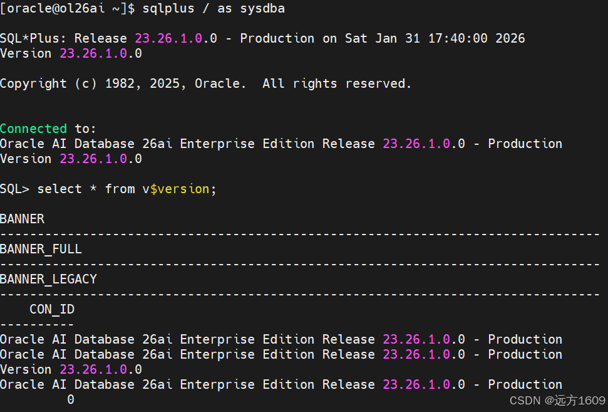The image size is (608, 412).
Task: Click the 'Version 23.26.1.0.0' line under Connected to
Action: (x=71, y=159)
